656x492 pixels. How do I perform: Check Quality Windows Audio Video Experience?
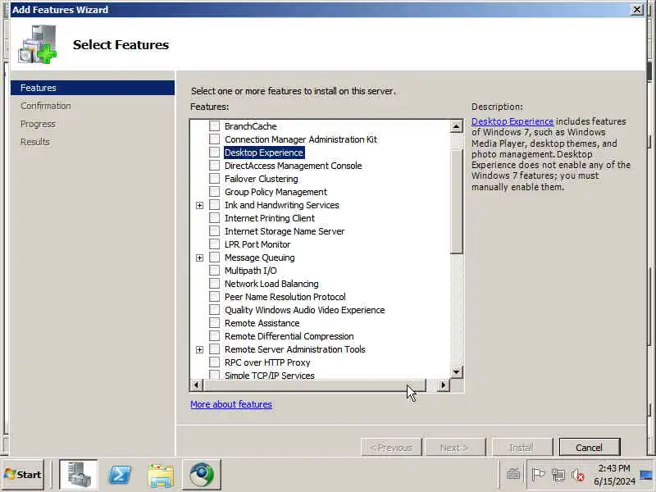click(x=214, y=310)
